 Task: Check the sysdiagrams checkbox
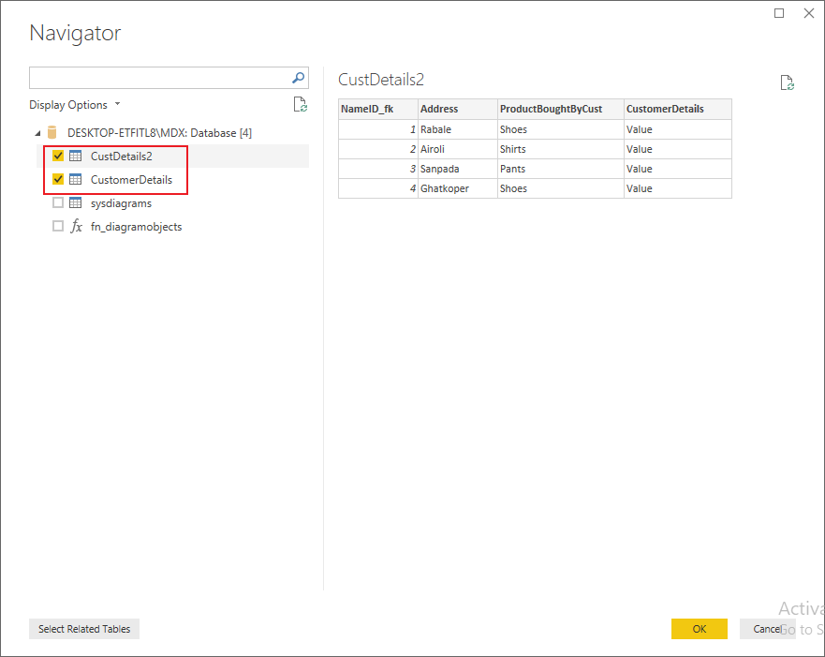58,202
